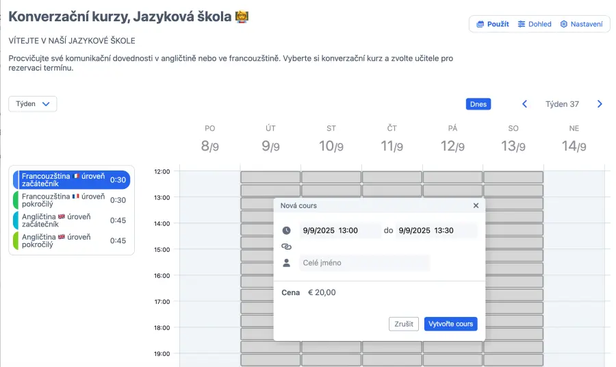Viewport: 616px width, 367px height.
Task: Switch to the Dohled tab
Action: 535,24
